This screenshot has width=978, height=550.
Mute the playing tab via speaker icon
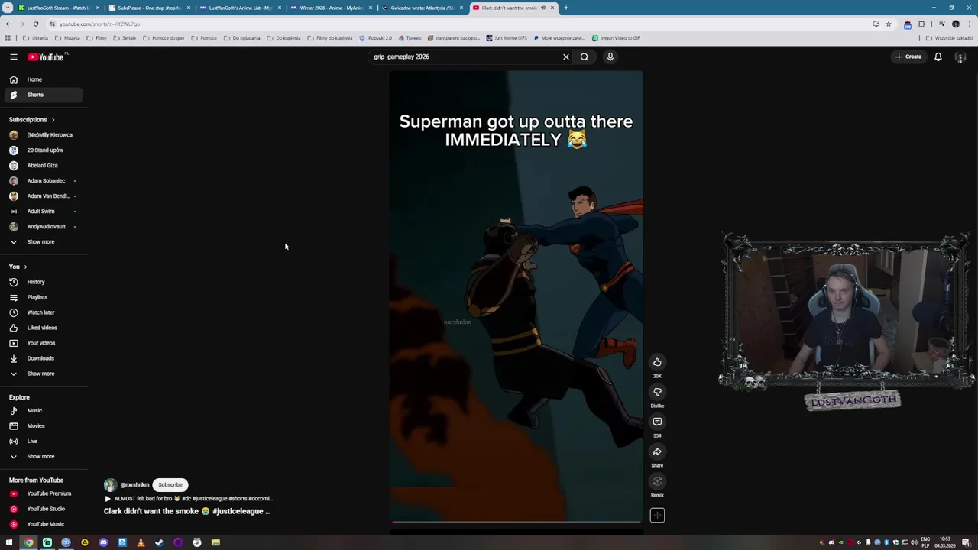(543, 8)
